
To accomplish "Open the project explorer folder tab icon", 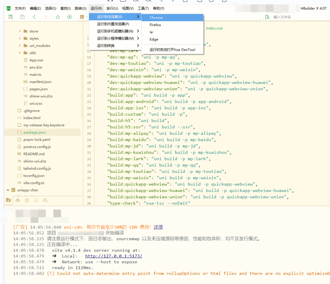I will point(9,200).
